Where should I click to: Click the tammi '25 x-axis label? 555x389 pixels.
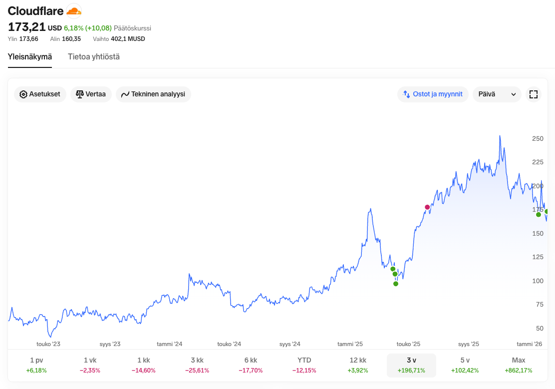click(x=350, y=344)
